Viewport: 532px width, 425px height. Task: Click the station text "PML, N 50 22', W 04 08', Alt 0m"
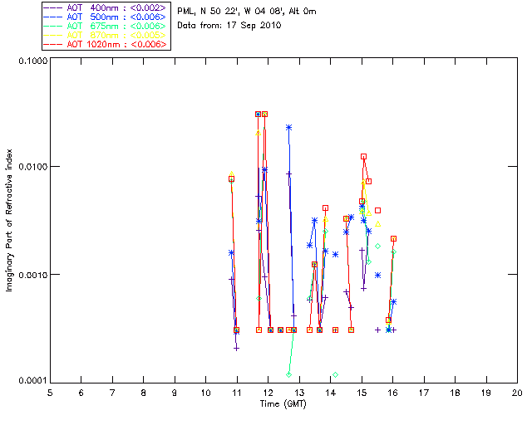(247, 12)
